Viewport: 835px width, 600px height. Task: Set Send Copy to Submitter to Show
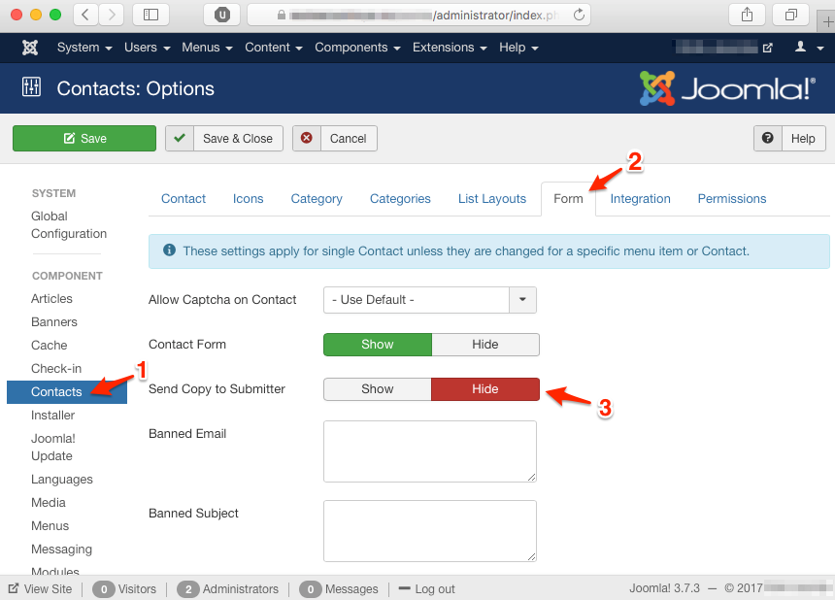(x=378, y=389)
